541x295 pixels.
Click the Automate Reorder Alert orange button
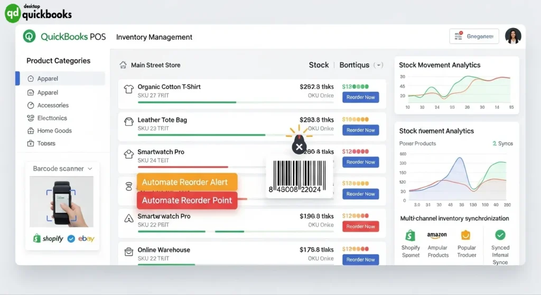tap(187, 182)
